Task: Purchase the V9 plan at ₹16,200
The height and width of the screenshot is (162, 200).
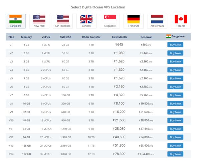Action: (x=175, y=112)
